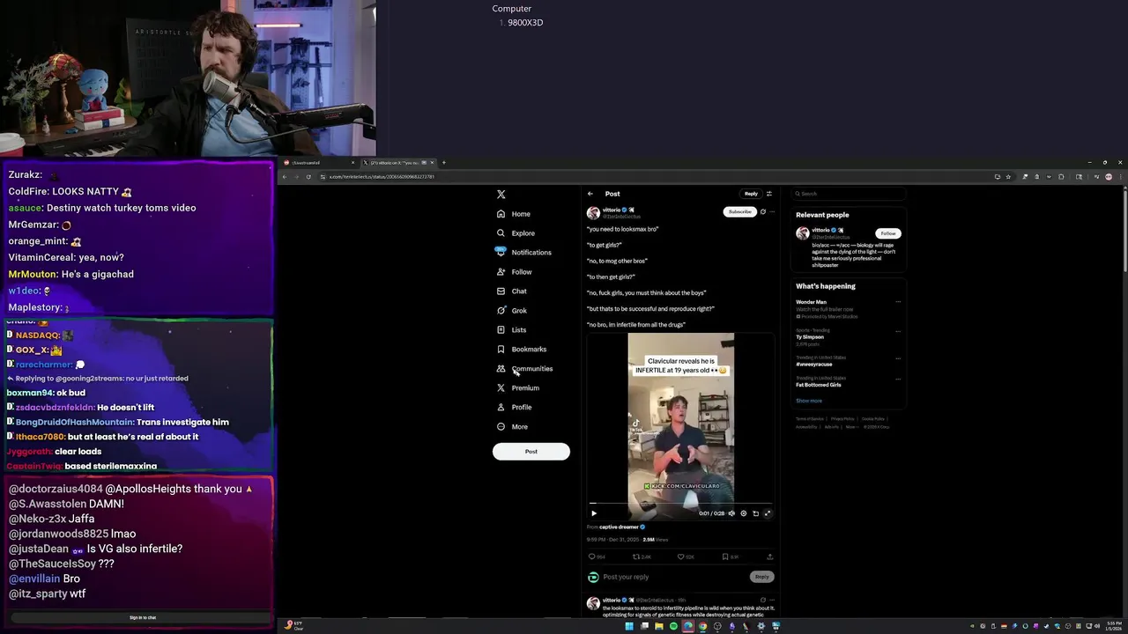Open Bookmarks in the X sidebar
Image resolution: width=1128 pixels, height=634 pixels.
(522, 350)
